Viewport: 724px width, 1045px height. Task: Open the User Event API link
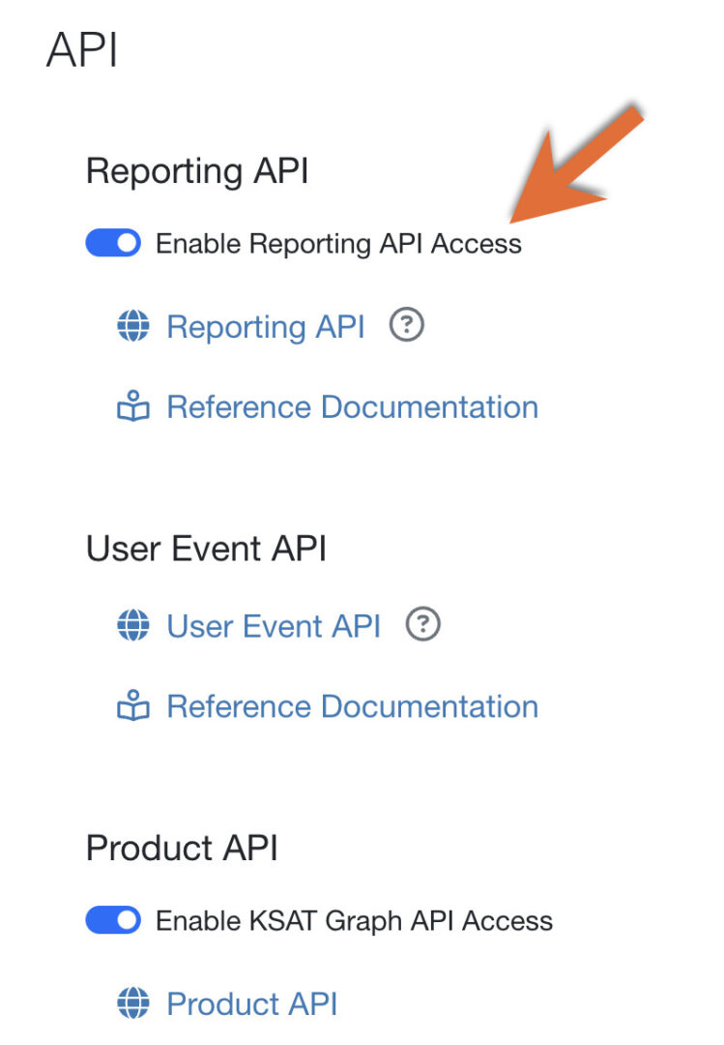point(274,626)
